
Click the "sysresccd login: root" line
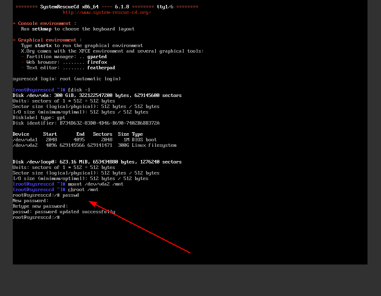(67, 79)
